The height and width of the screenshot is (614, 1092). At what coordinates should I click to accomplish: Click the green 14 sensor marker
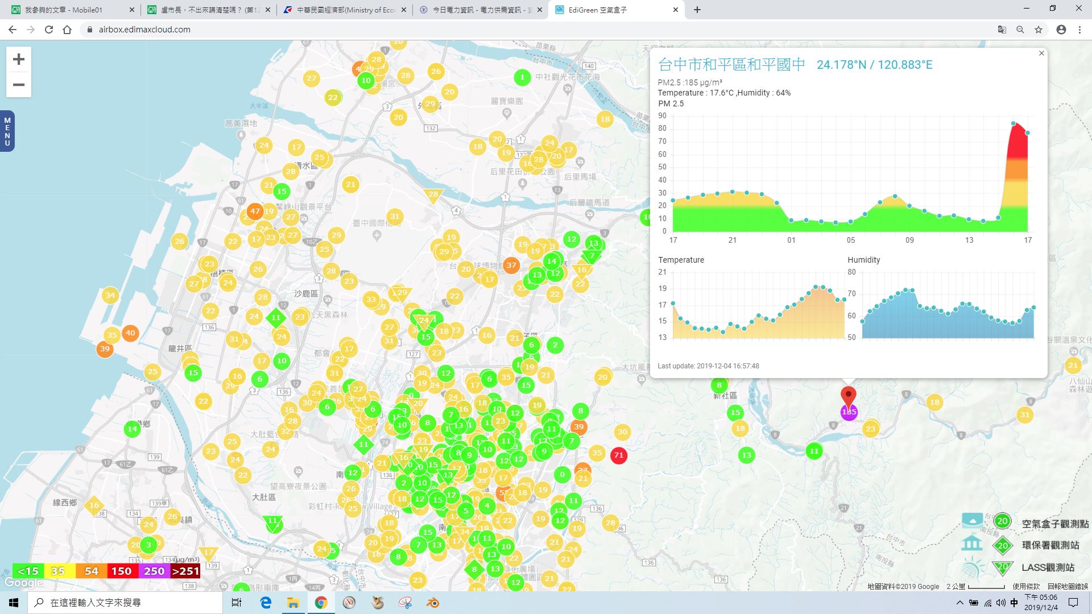133,429
